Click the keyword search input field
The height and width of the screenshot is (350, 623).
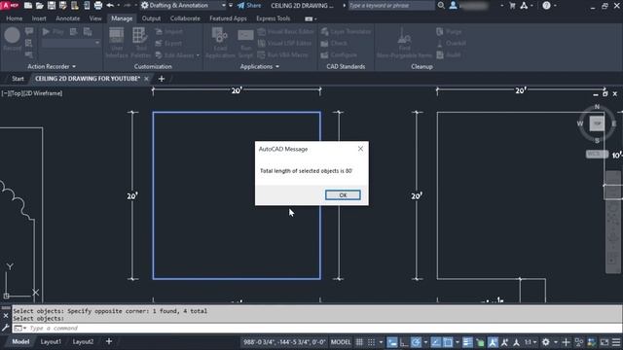pyautogui.click(x=391, y=6)
